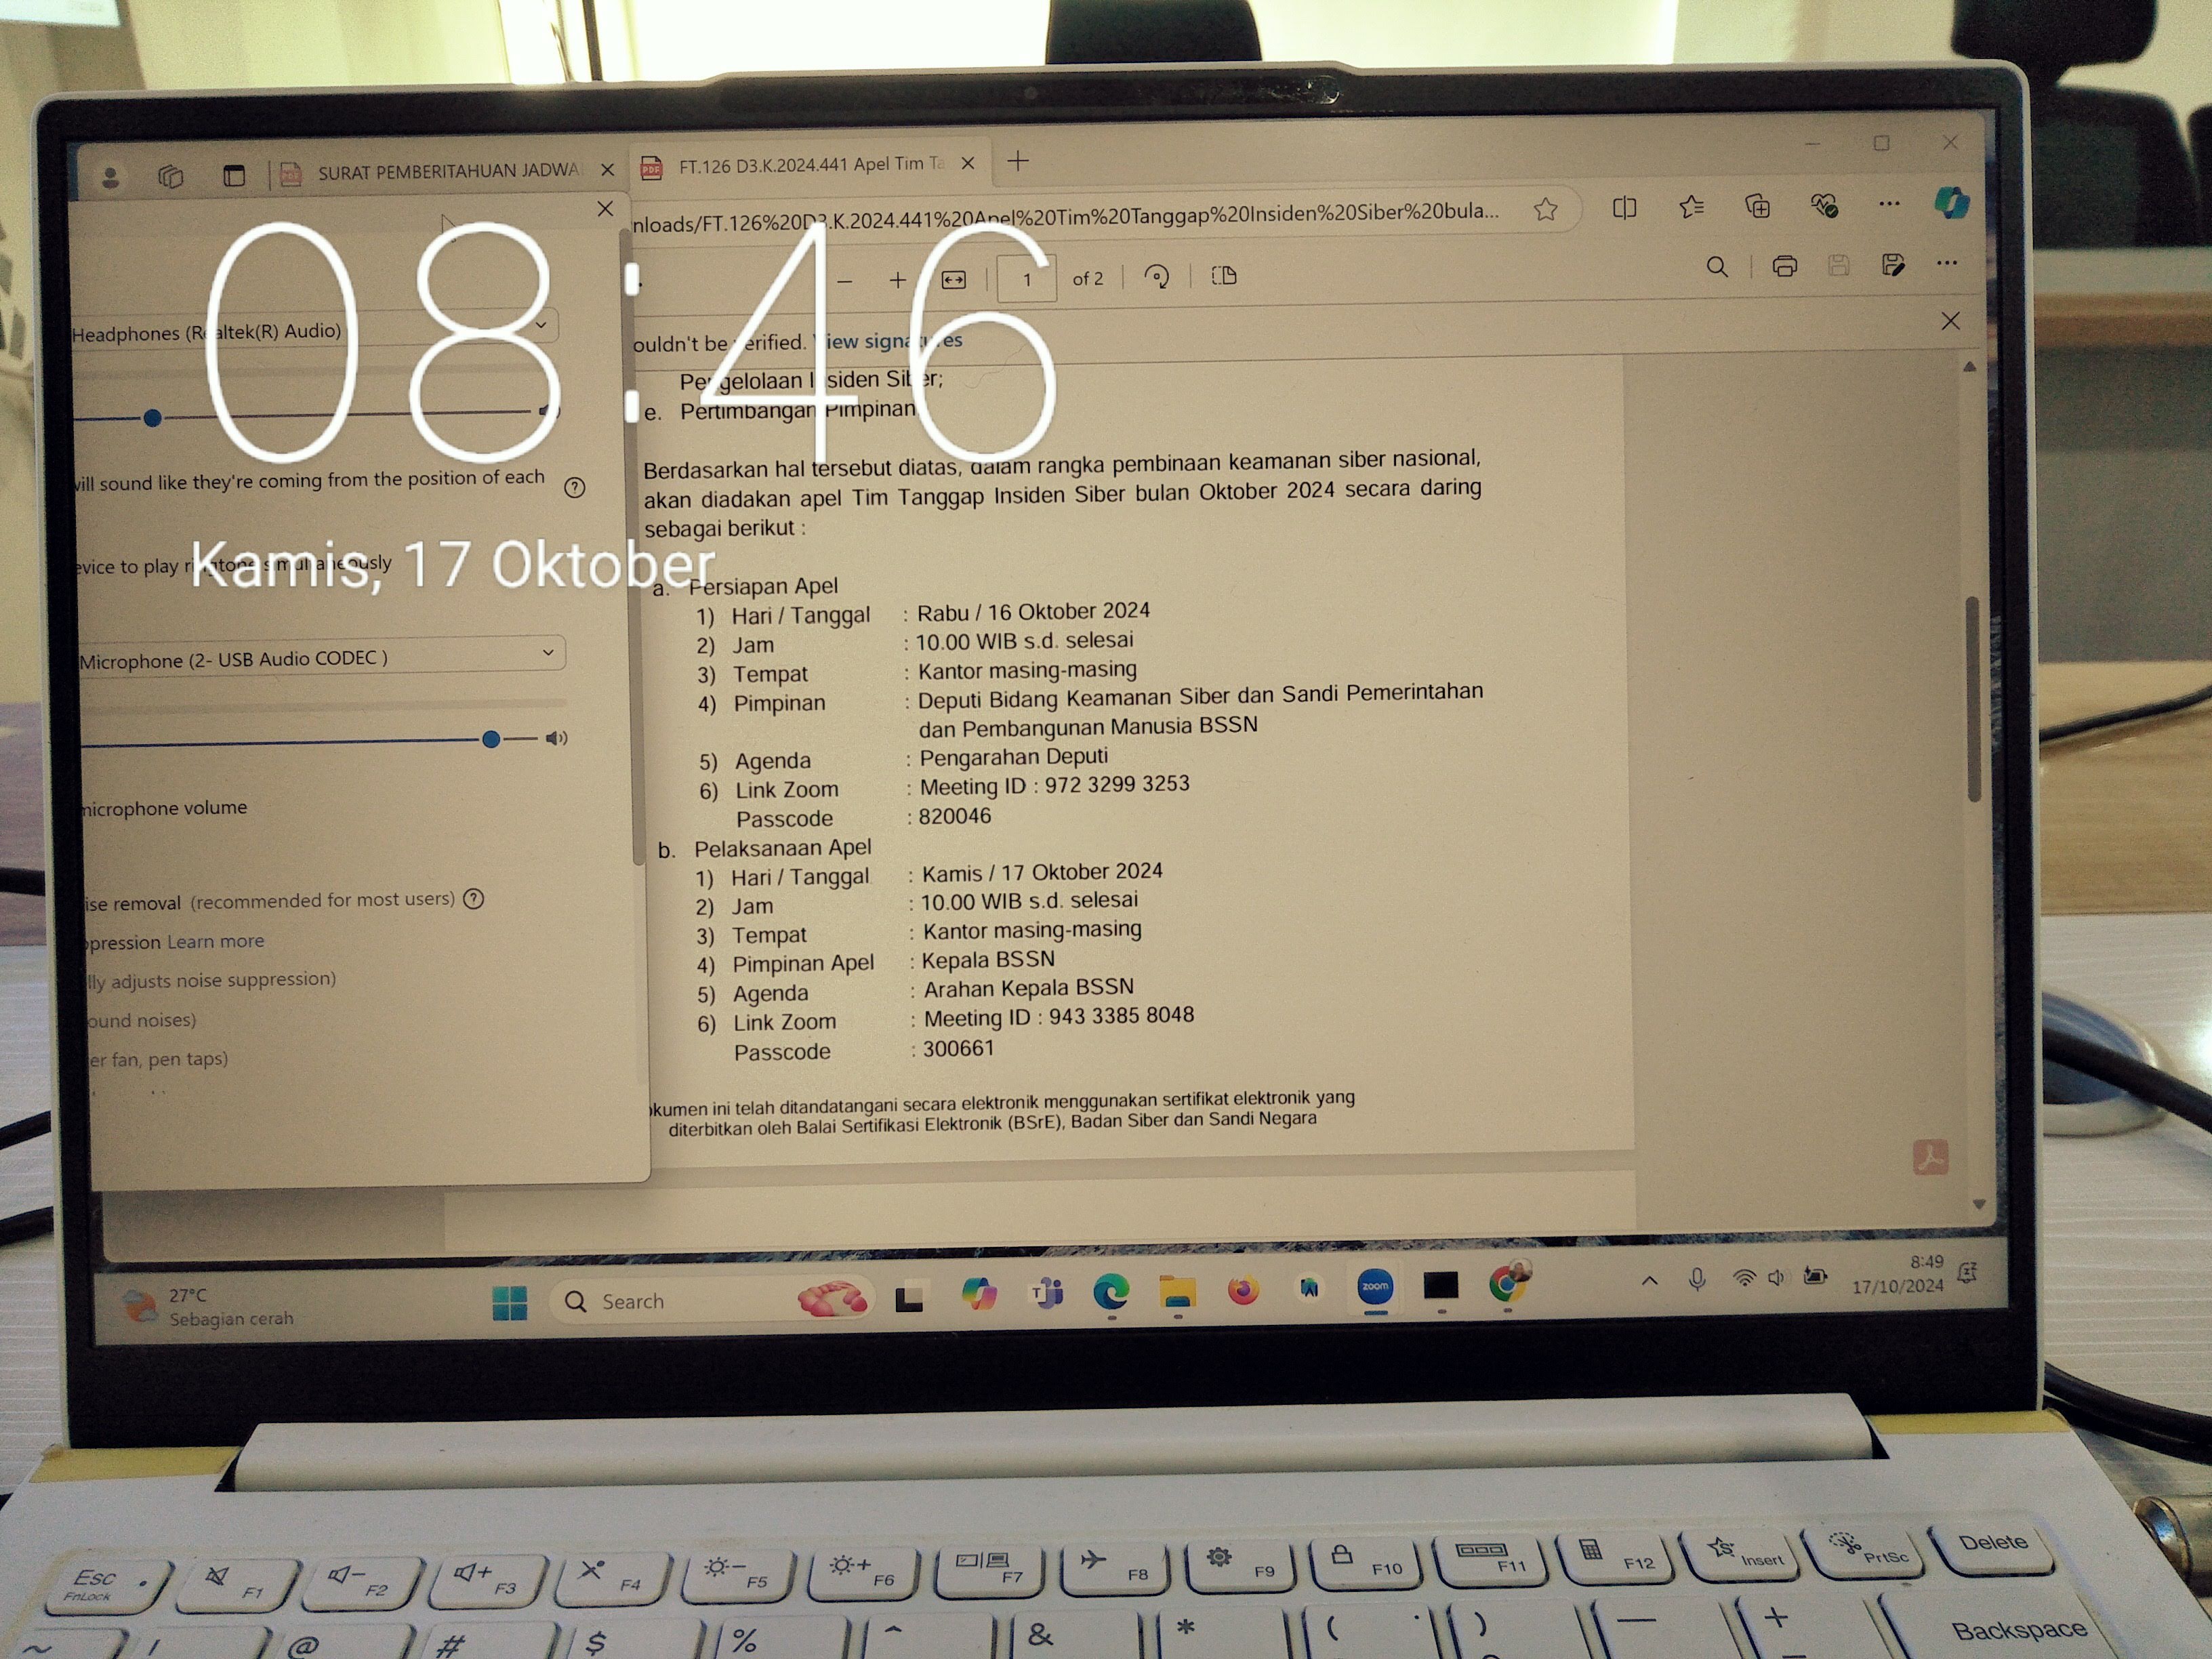Add page to favorites star
Screen dimensions: 2212x1659
pos(1545,209)
